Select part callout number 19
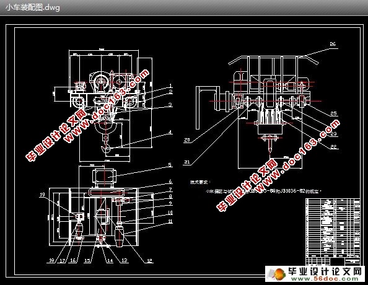 click(42, 195)
